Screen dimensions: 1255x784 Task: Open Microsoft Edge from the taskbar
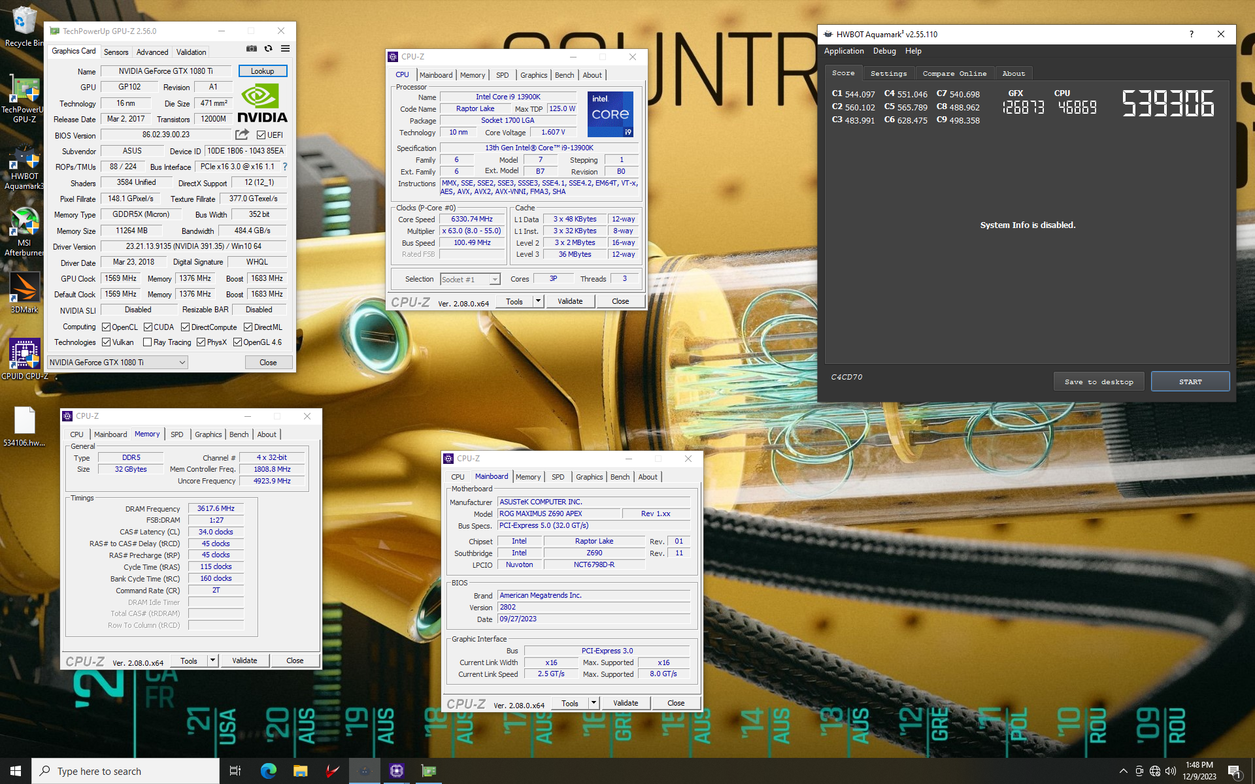(268, 771)
